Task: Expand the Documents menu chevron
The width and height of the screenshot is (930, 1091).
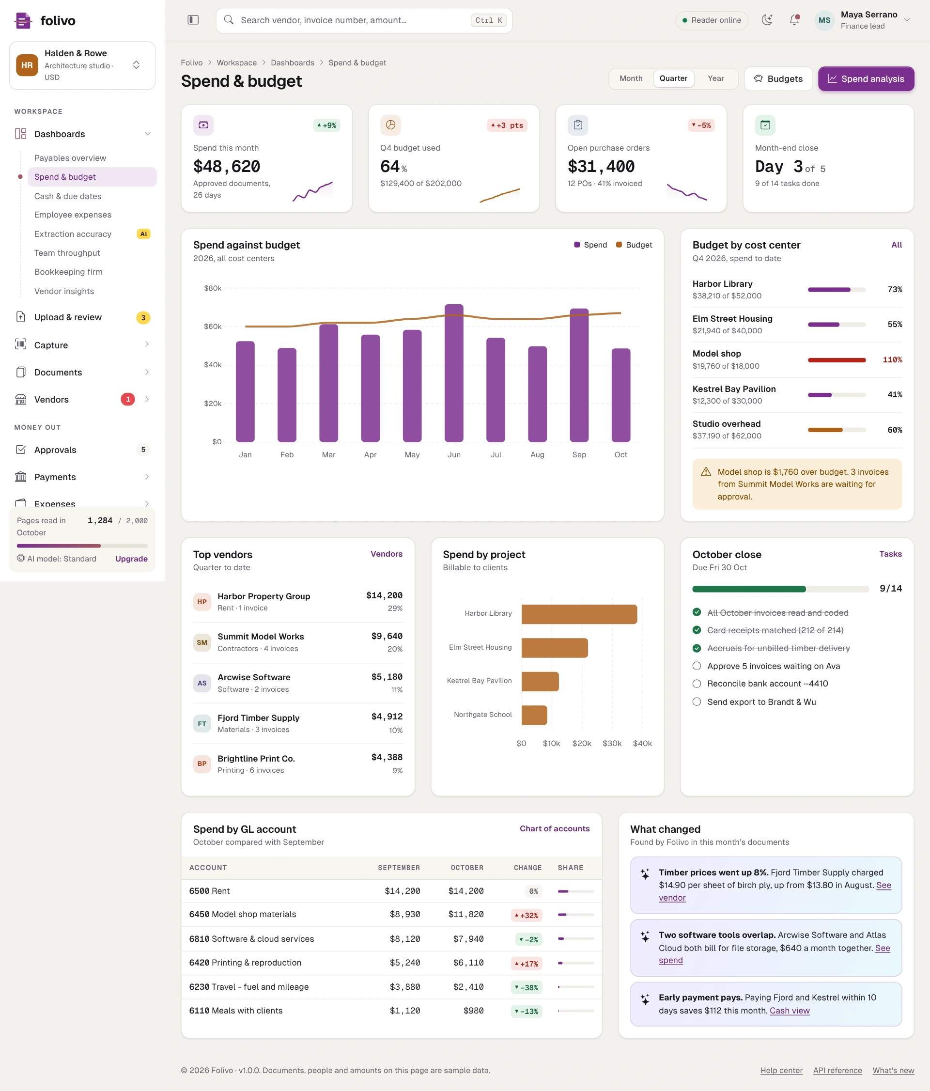Action: 147,372
